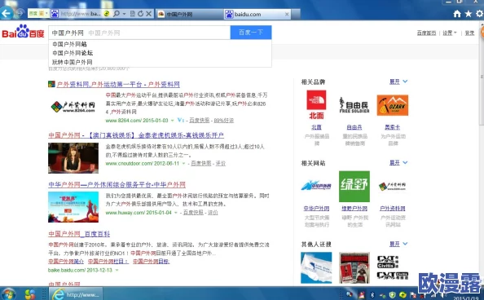
Task: Open the home page icon
Action: pyautogui.click(x=457, y=14)
